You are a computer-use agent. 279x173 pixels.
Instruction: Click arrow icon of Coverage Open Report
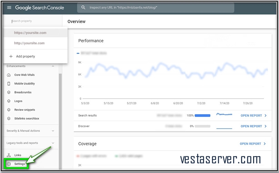coord(264,144)
